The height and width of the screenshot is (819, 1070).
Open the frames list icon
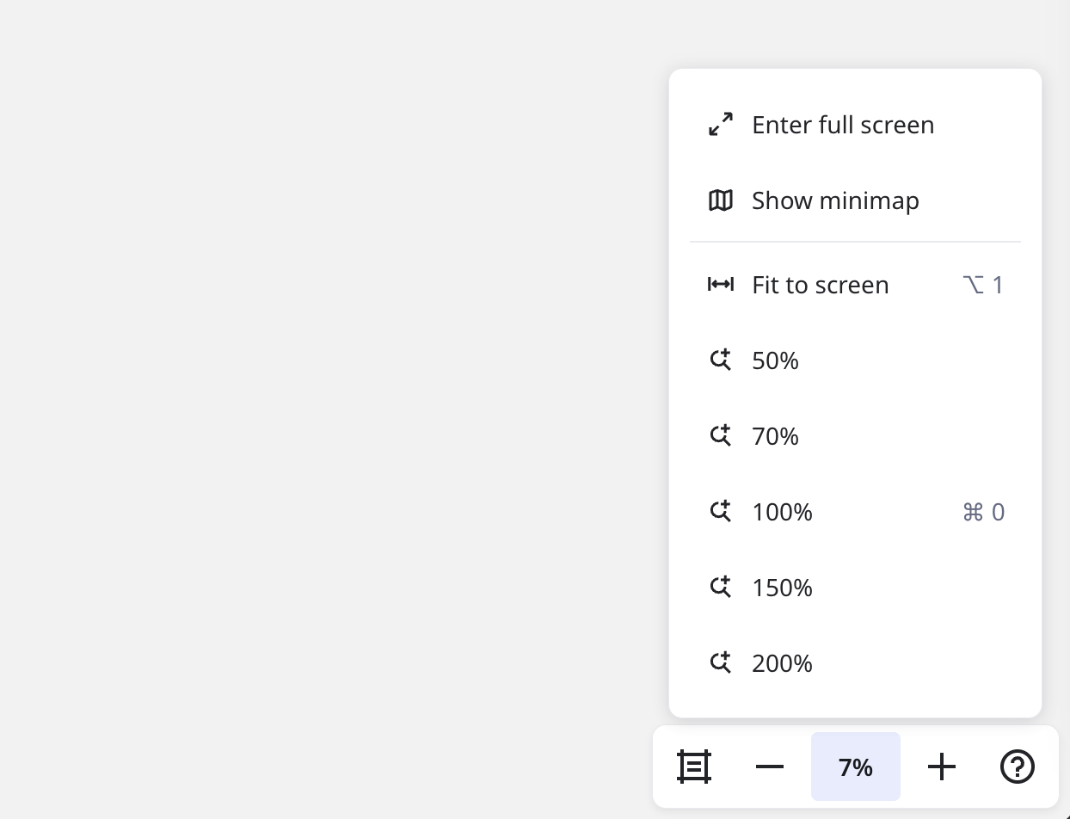coord(694,767)
